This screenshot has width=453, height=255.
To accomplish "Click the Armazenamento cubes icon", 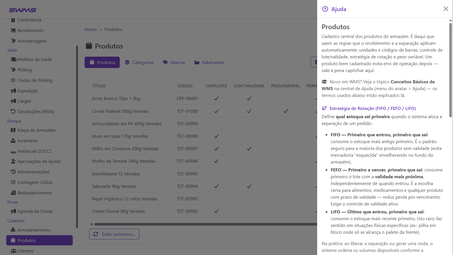I will [x=13, y=230].
